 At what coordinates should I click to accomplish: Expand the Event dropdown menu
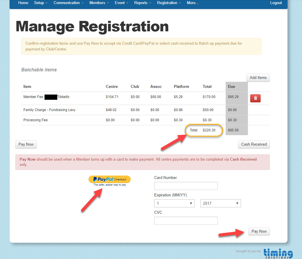click(x=121, y=3)
